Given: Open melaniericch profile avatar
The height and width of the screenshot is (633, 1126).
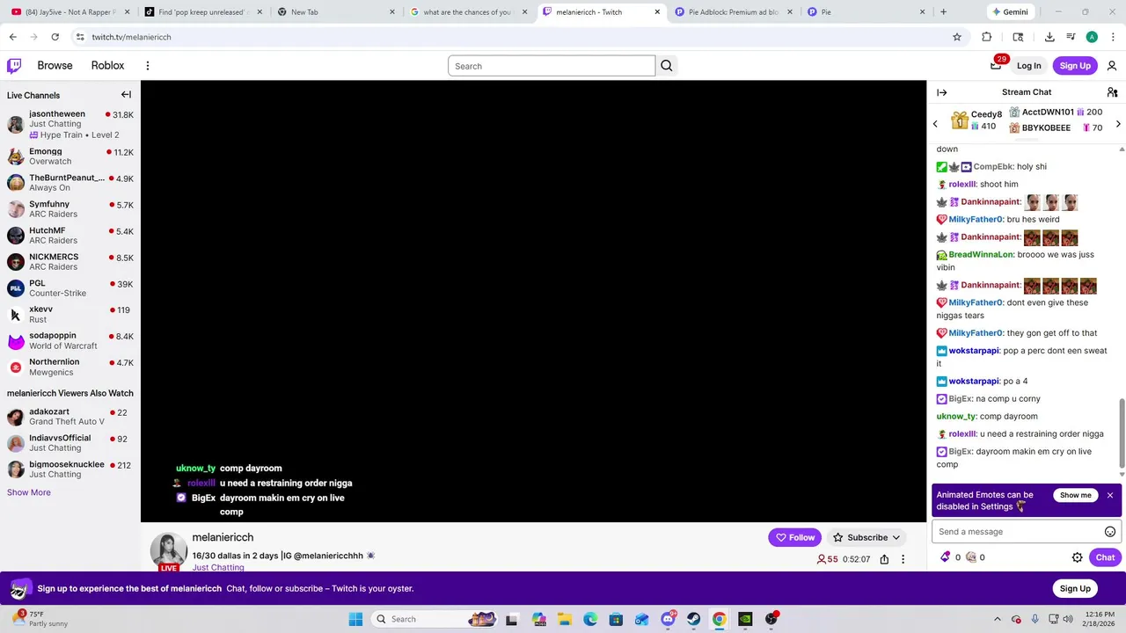Looking at the screenshot, I should click(x=168, y=550).
